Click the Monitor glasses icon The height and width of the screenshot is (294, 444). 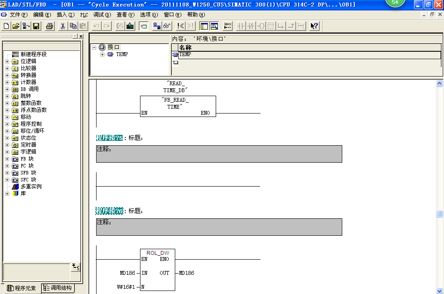point(167,26)
